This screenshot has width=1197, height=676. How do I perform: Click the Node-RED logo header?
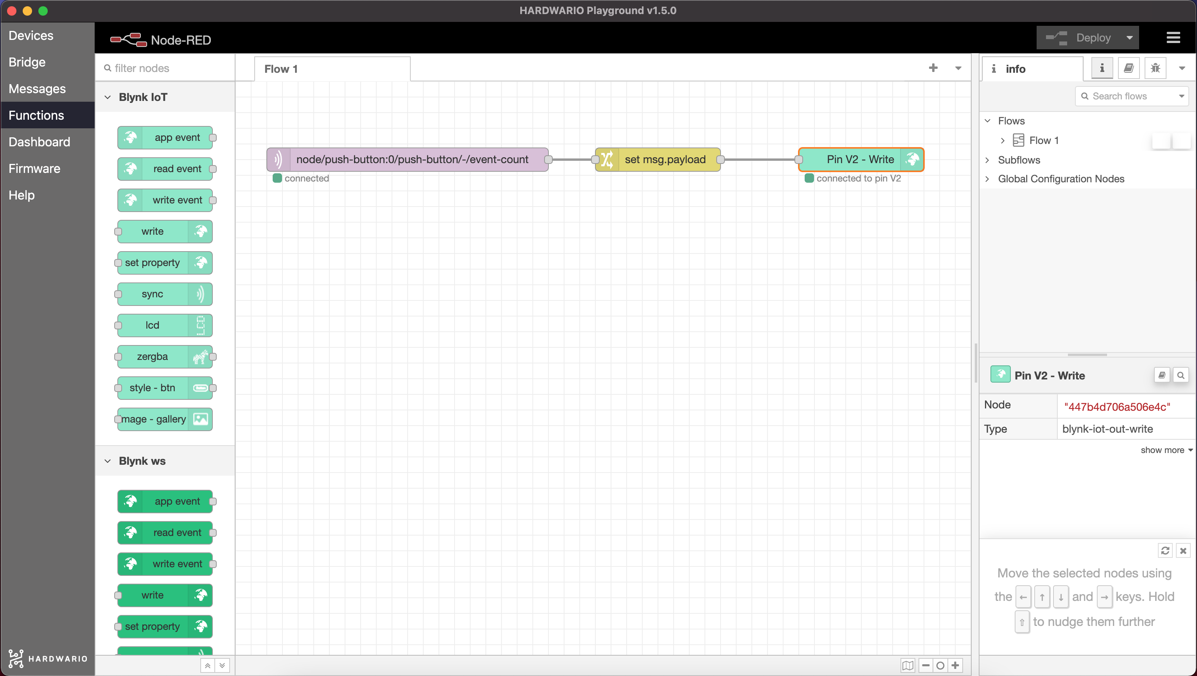(161, 40)
